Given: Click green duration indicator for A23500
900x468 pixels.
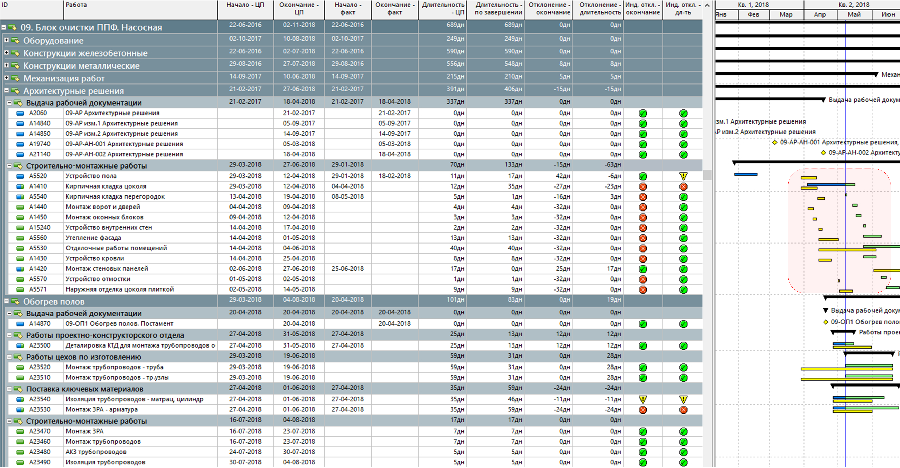Looking at the screenshot, I should tap(683, 346).
